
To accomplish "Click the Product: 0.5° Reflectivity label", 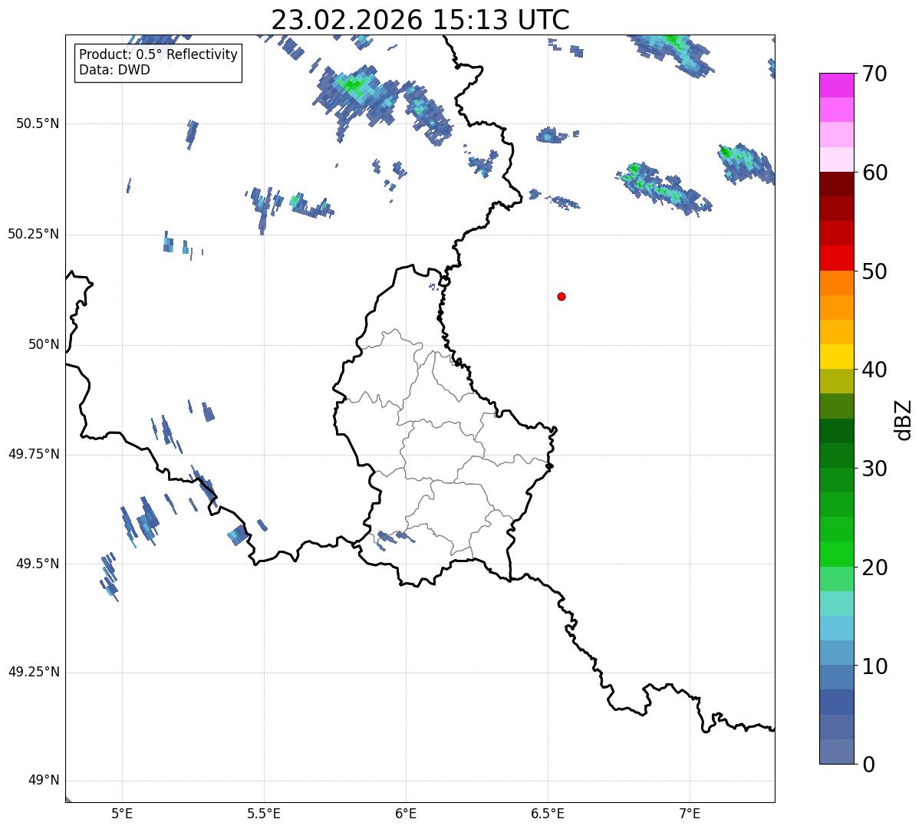I will tap(158, 55).
